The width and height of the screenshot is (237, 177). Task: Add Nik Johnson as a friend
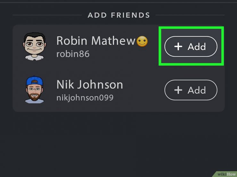(x=191, y=90)
